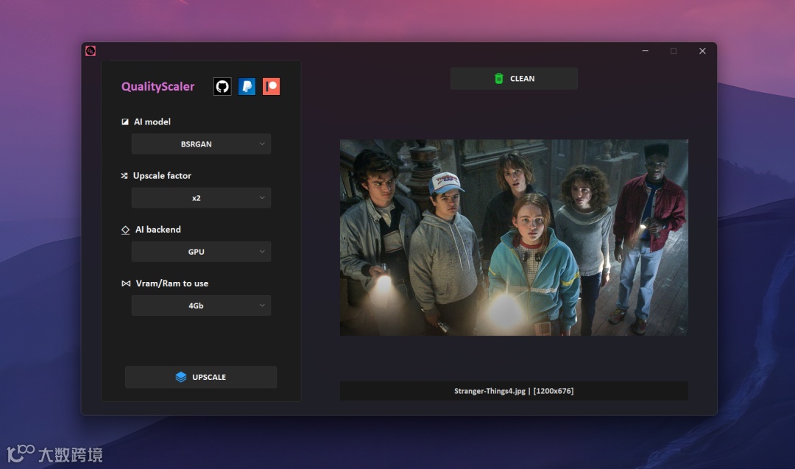Image resolution: width=795 pixels, height=469 pixels.
Task: Click the Upscale factor label
Action: (162, 175)
